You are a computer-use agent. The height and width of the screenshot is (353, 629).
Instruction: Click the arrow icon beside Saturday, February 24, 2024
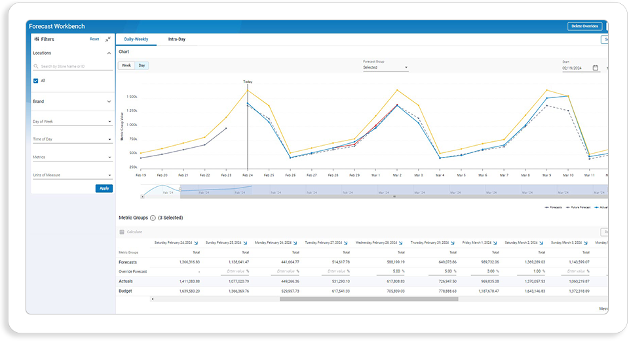pyautogui.click(x=196, y=243)
